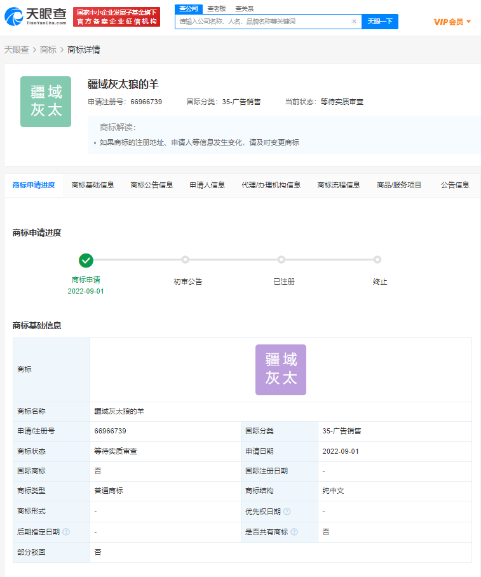This screenshot has height=577, width=481.
Task: Select the 初审公告 progress step marker
Action: pos(185,260)
